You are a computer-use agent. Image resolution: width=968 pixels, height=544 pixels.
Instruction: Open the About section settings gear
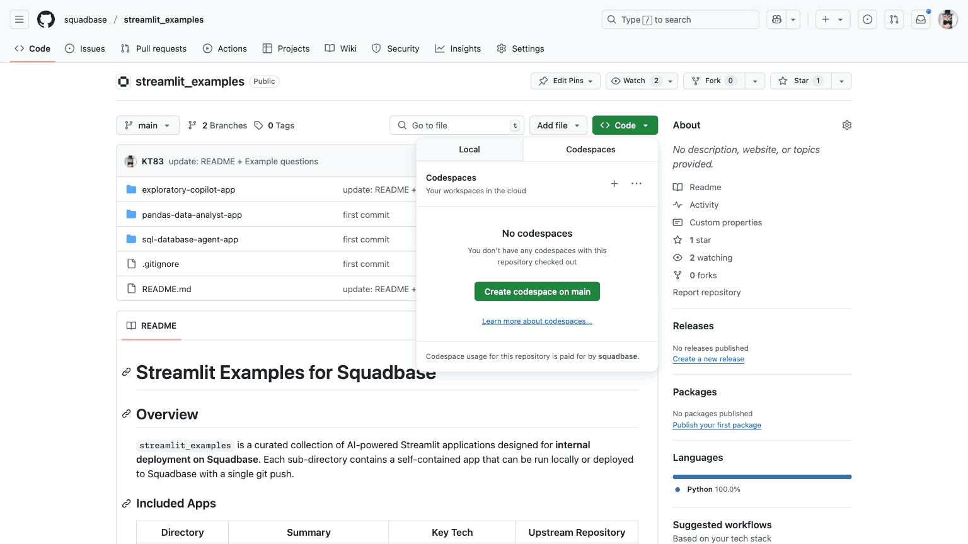846,125
